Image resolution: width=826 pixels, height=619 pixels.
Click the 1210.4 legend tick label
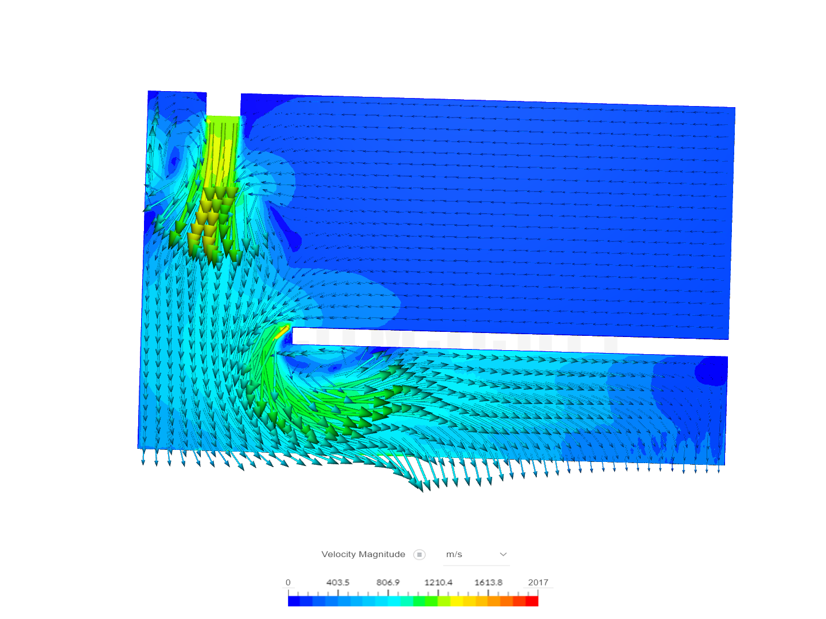438,582
